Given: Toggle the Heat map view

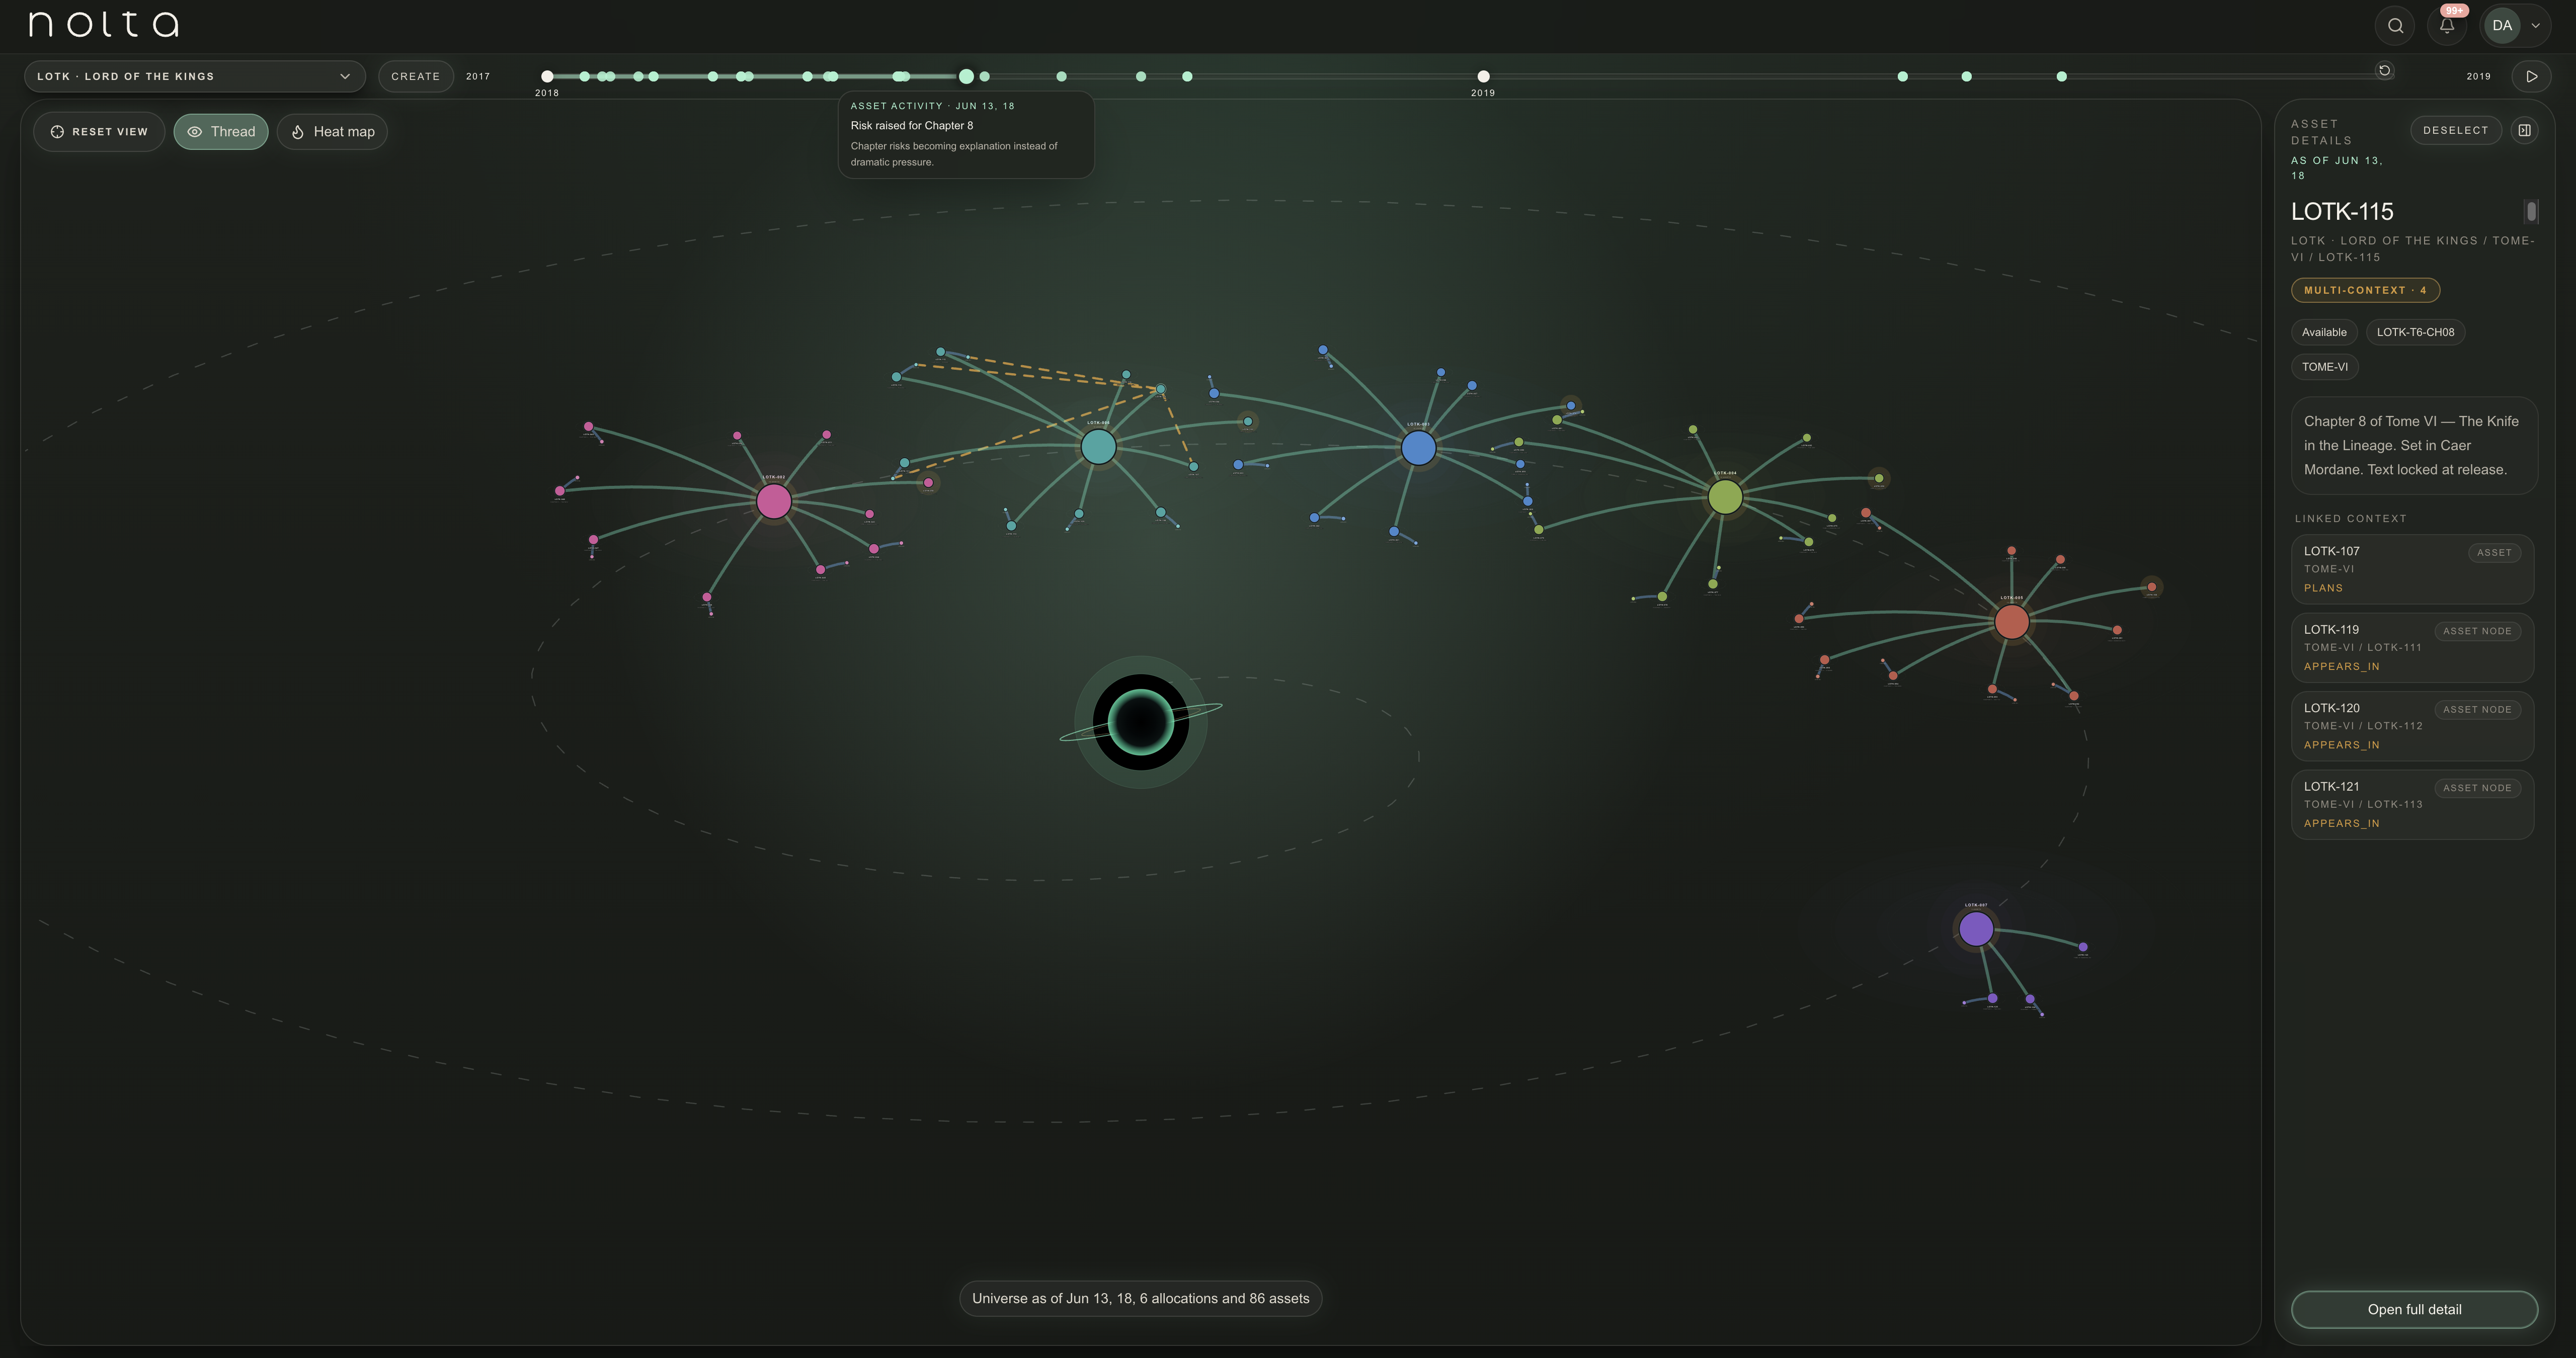Looking at the screenshot, I should [332, 131].
